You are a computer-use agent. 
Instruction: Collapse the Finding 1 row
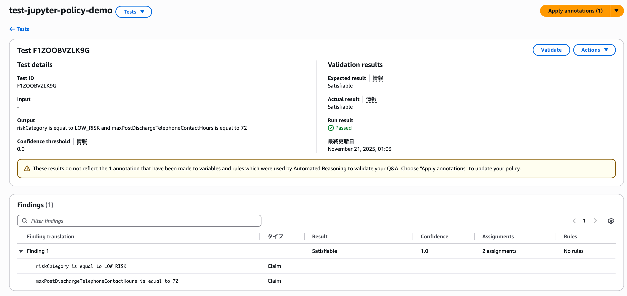21,251
